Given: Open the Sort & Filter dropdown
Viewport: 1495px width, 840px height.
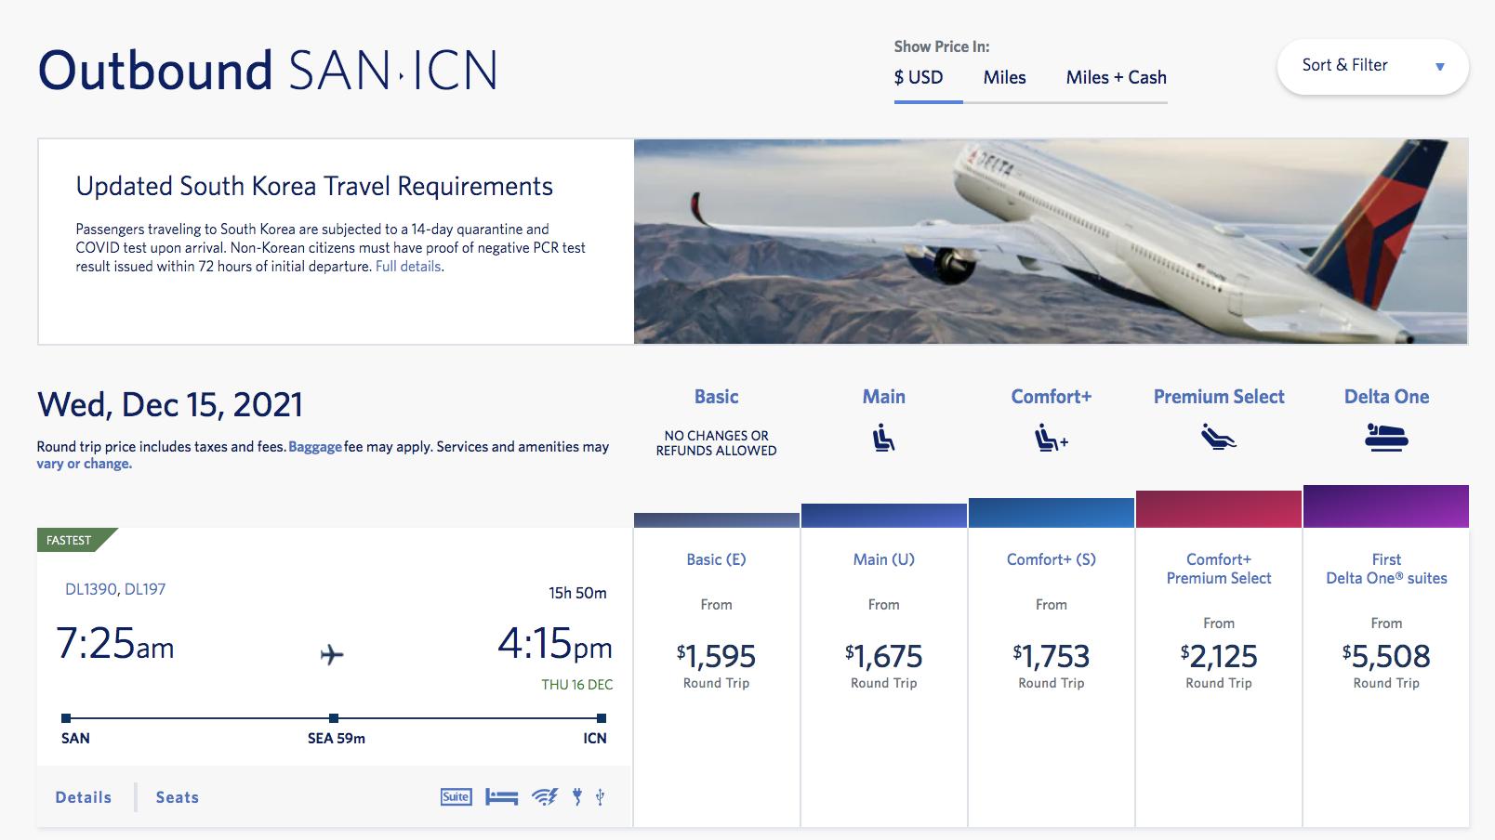Looking at the screenshot, I should [x=1372, y=66].
